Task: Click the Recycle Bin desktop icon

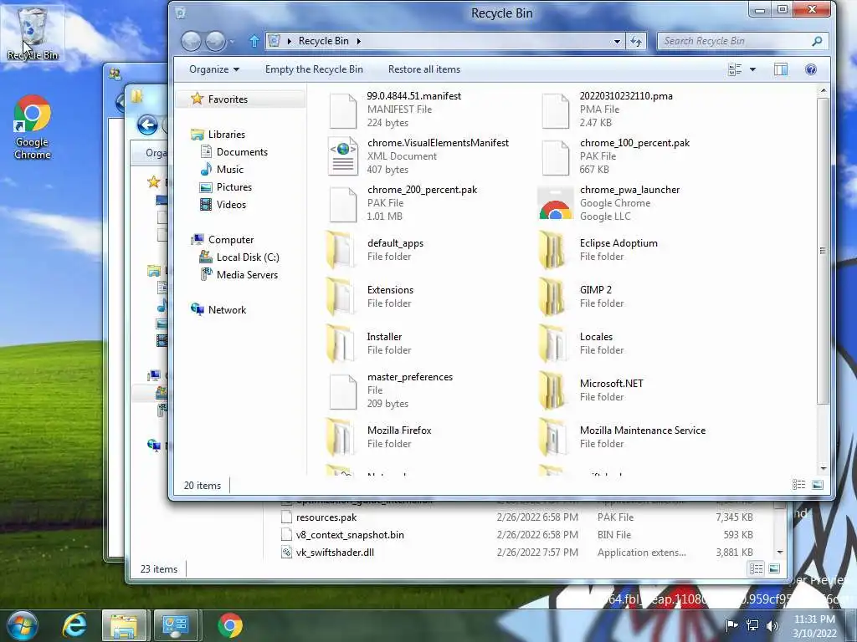Action: [x=33, y=33]
